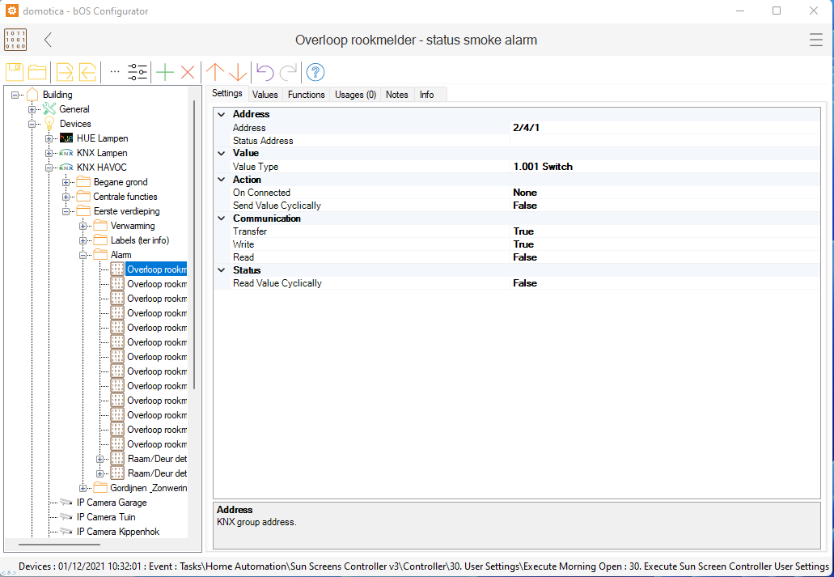Toggle the Transfer True value
The image size is (834, 577).
(523, 231)
